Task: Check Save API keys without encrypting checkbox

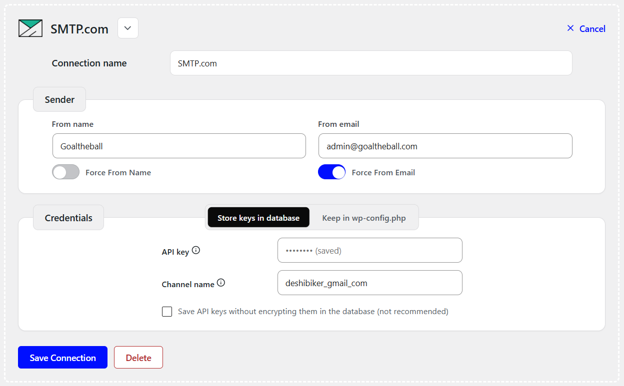Action: click(167, 312)
